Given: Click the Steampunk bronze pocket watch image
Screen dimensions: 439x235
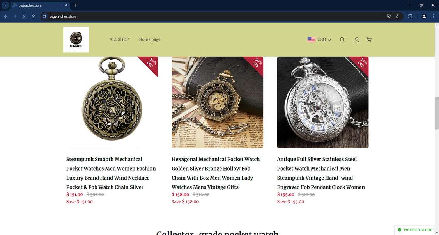Looking at the screenshot, I should pos(112,102).
